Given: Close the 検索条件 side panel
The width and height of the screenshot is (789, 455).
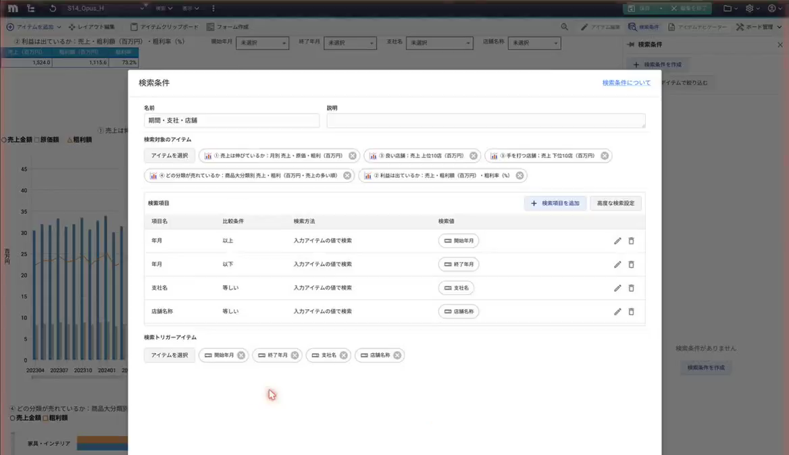Looking at the screenshot, I should pos(780,45).
